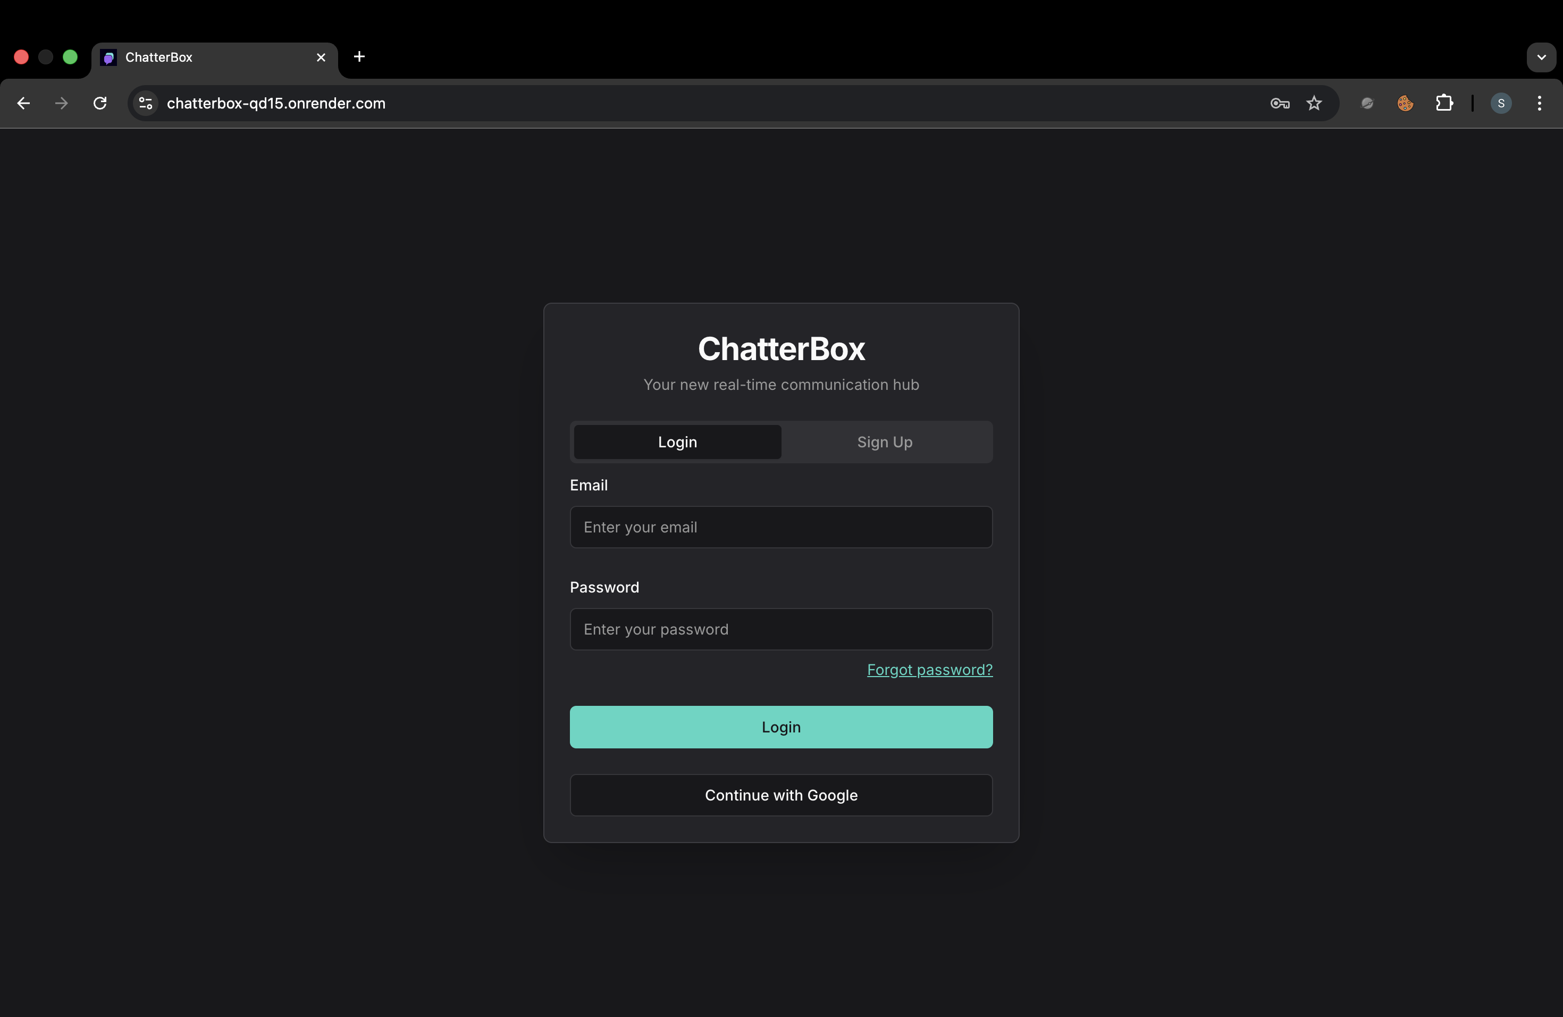Screen dimensions: 1563x1017
Task: Click the Password field label
Action: (604, 587)
